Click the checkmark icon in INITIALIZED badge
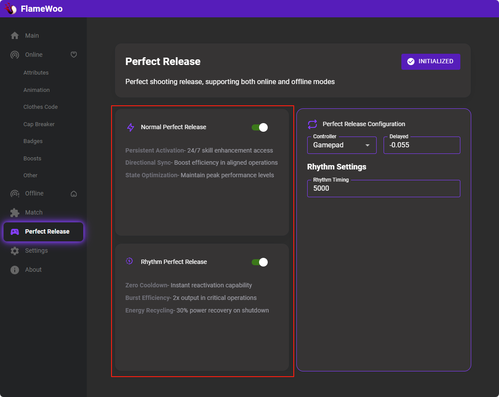 click(411, 62)
